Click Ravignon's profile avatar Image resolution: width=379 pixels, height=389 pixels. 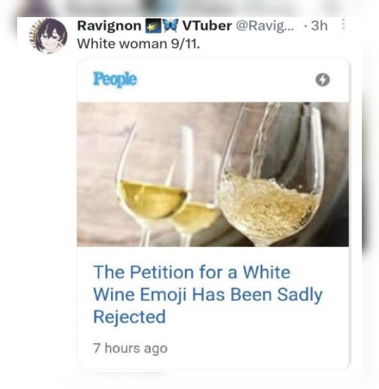[47, 36]
